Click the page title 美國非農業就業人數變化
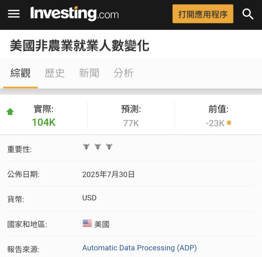This screenshot has width=262, height=257. [x=79, y=46]
